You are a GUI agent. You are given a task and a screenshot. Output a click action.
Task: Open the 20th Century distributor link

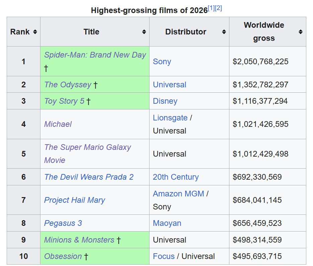point(176,177)
